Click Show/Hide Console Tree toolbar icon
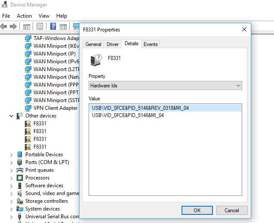This screenshot has height=223, width=274. click(x=27, y=27)
